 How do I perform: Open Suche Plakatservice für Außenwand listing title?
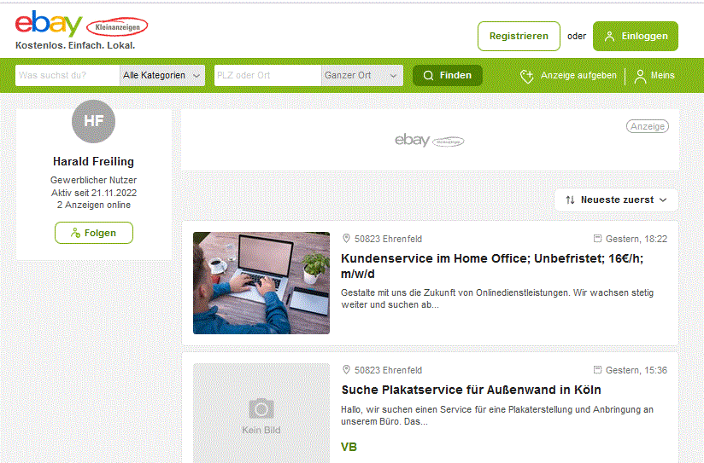[x=471, y=390]
